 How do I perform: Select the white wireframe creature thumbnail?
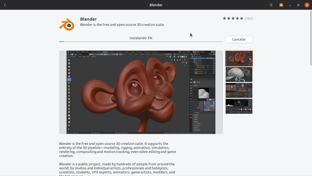pyautogui.click(x=239, y=74)
